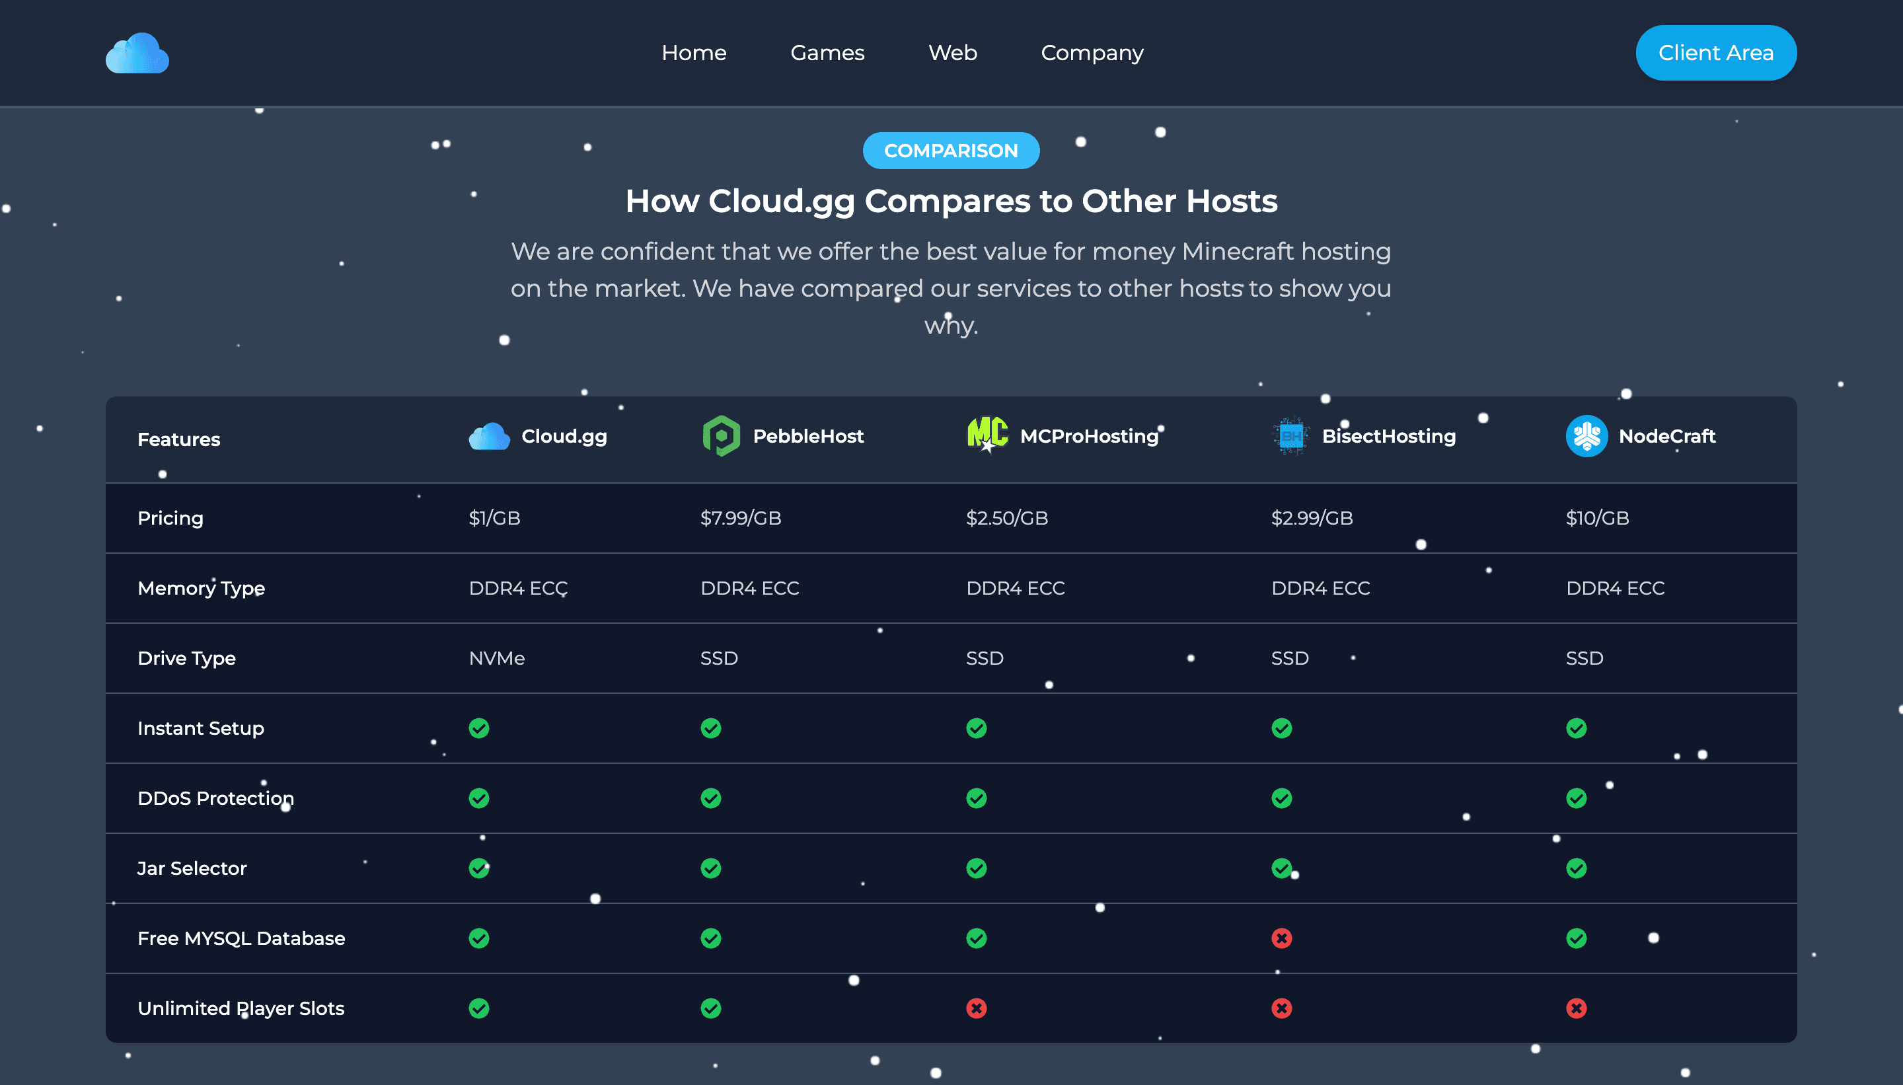The height and width of the screenshot is (1085, 1903).
Task: Click Cloud.gg DDoS Protection checkmark
Action: (479, 798)
